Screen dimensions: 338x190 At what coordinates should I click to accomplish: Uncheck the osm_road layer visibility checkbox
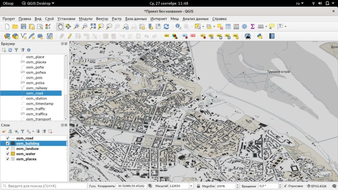(x=8, y=138)
